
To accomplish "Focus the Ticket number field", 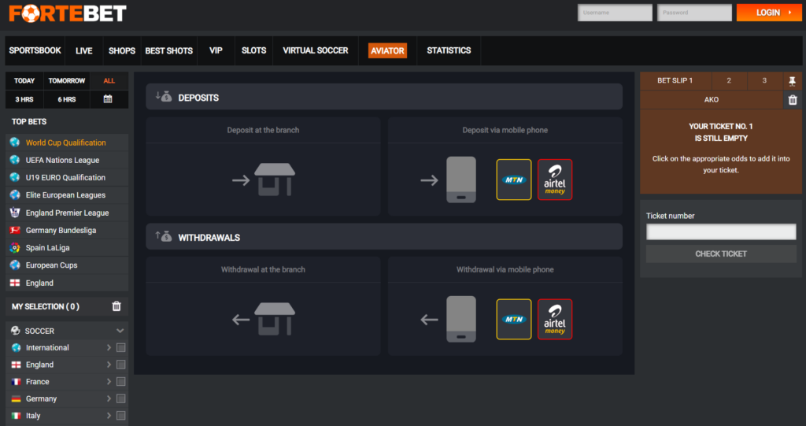I will 721,232.
